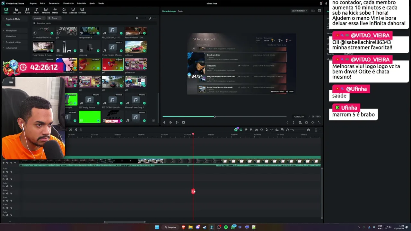This screenshot has width=411, height=231.
Task: Switch to the Título tab
Action: [x=36, y=11]
